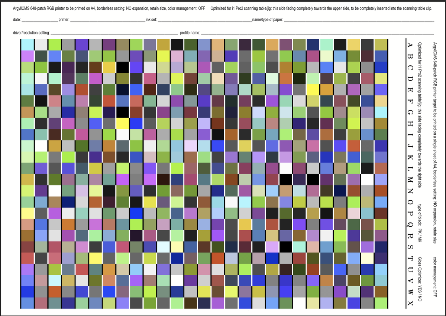Click the horizontal 'ArgyllCMS 648-patch RGB printer' header text
446x316 pixels.
coord(109,8)
